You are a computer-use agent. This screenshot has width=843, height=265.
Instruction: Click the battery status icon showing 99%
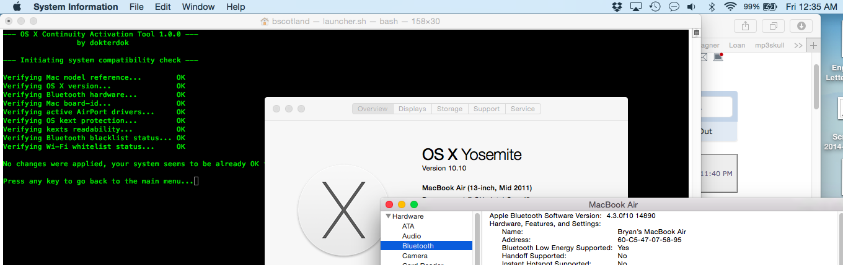click(x=761, y=7)
